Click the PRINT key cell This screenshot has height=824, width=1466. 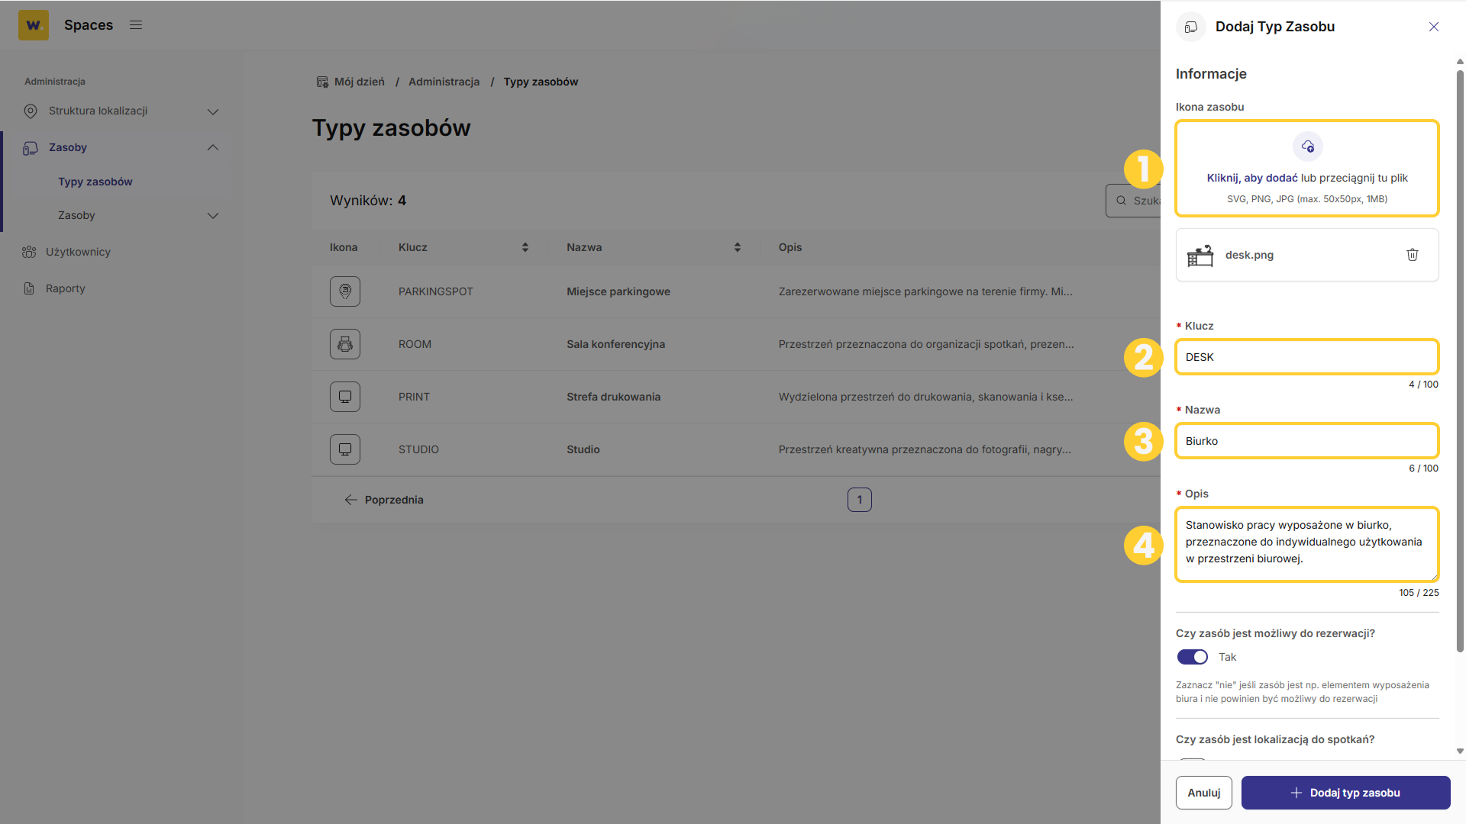(414, 397)
